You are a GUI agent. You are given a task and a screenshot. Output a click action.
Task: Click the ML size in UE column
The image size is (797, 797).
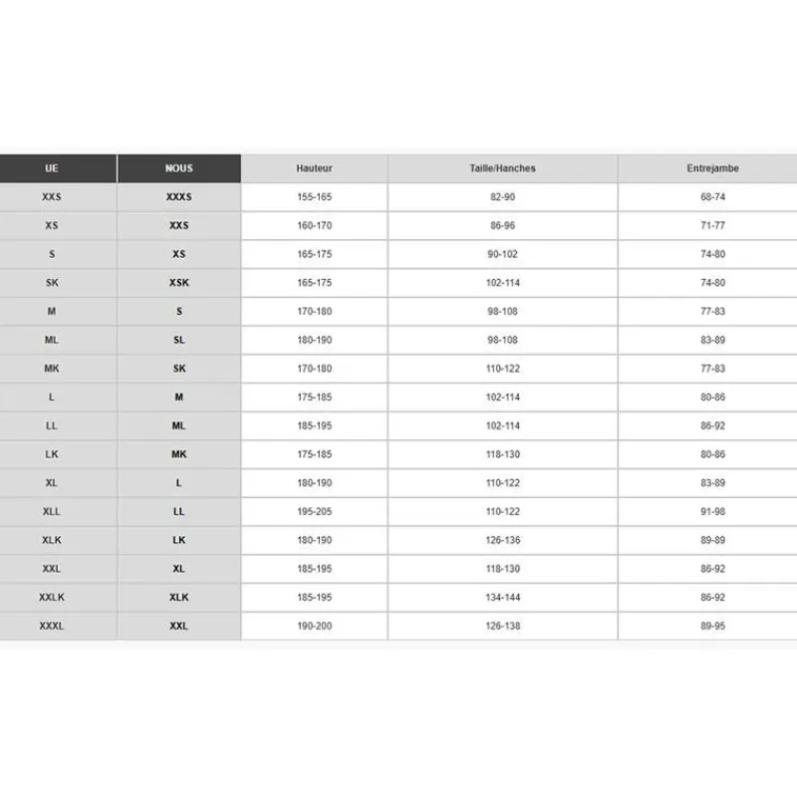[x=52, y=340]
